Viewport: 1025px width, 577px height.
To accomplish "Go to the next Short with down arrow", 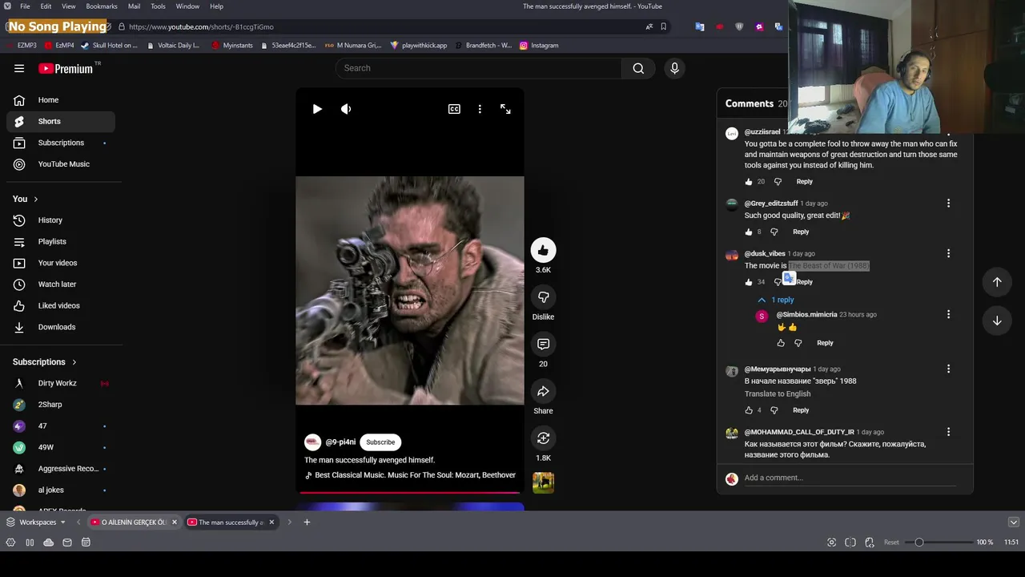I will click(x=997, y=321).
